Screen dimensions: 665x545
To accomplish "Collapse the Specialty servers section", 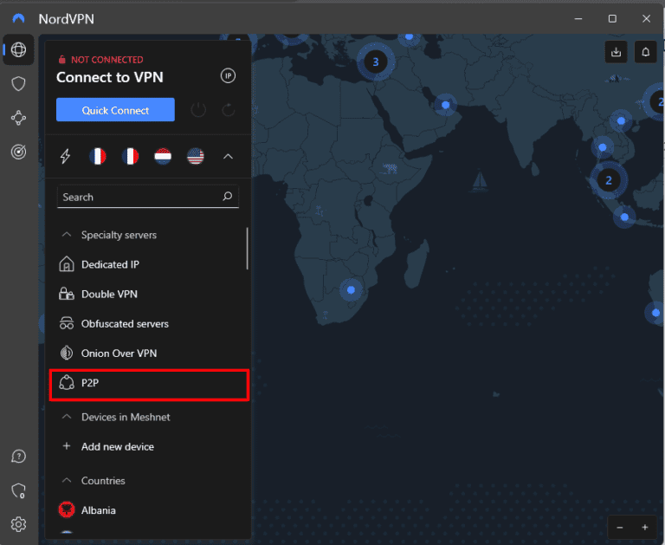I will point(66,235).
